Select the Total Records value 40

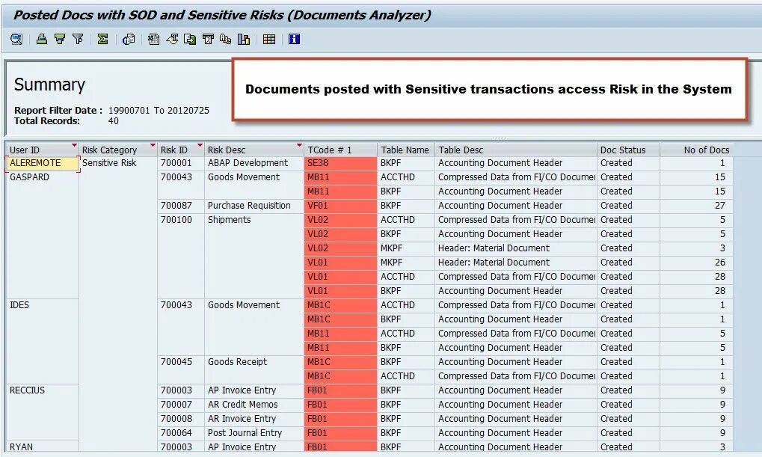click(x=113, y=121)
